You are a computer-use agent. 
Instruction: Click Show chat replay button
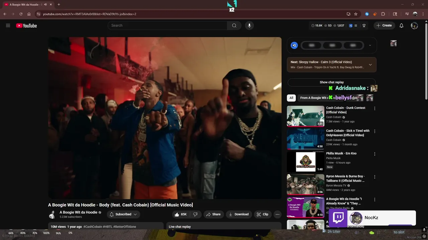tap(332, 82)
